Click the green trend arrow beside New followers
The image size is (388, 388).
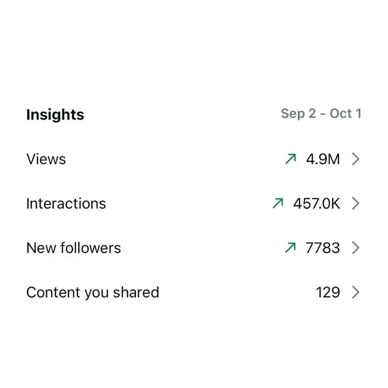click(x=290, y=248)
